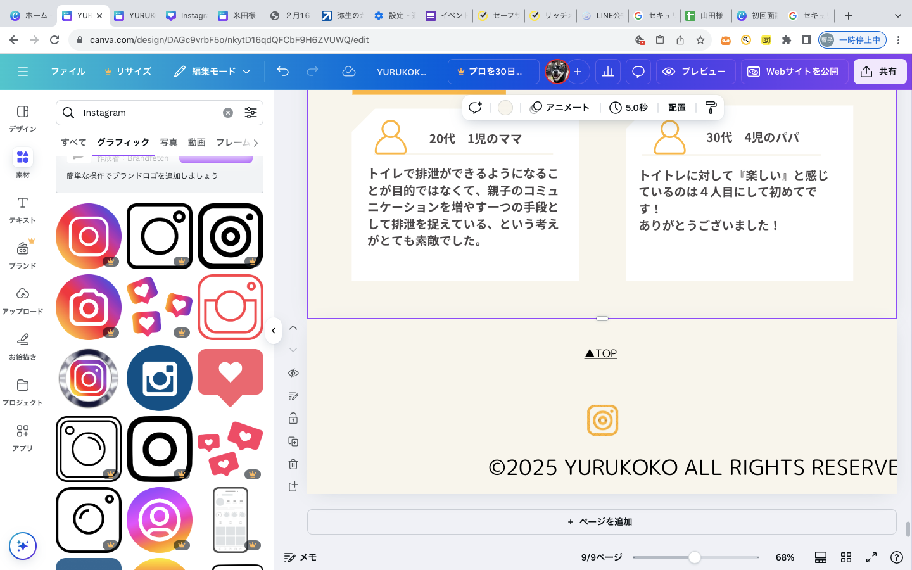Select the 動画 search tab
This screenshot has height=570, width=912.
[x=196, y=142]
